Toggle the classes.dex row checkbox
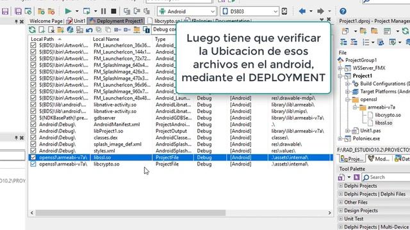 (33, 137)
